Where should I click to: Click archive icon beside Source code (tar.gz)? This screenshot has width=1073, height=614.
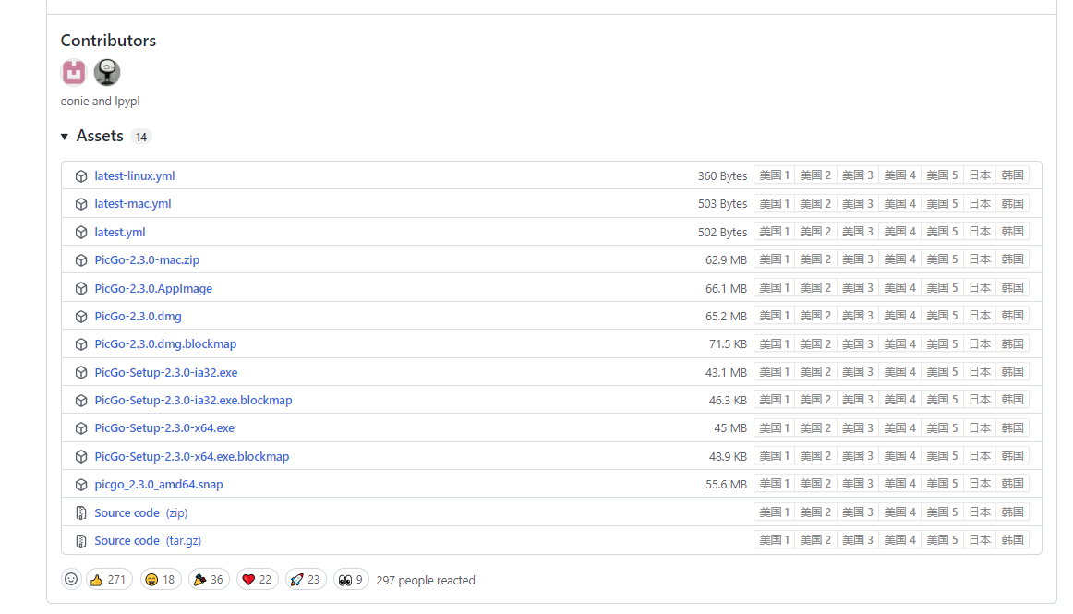click(81, 540)
